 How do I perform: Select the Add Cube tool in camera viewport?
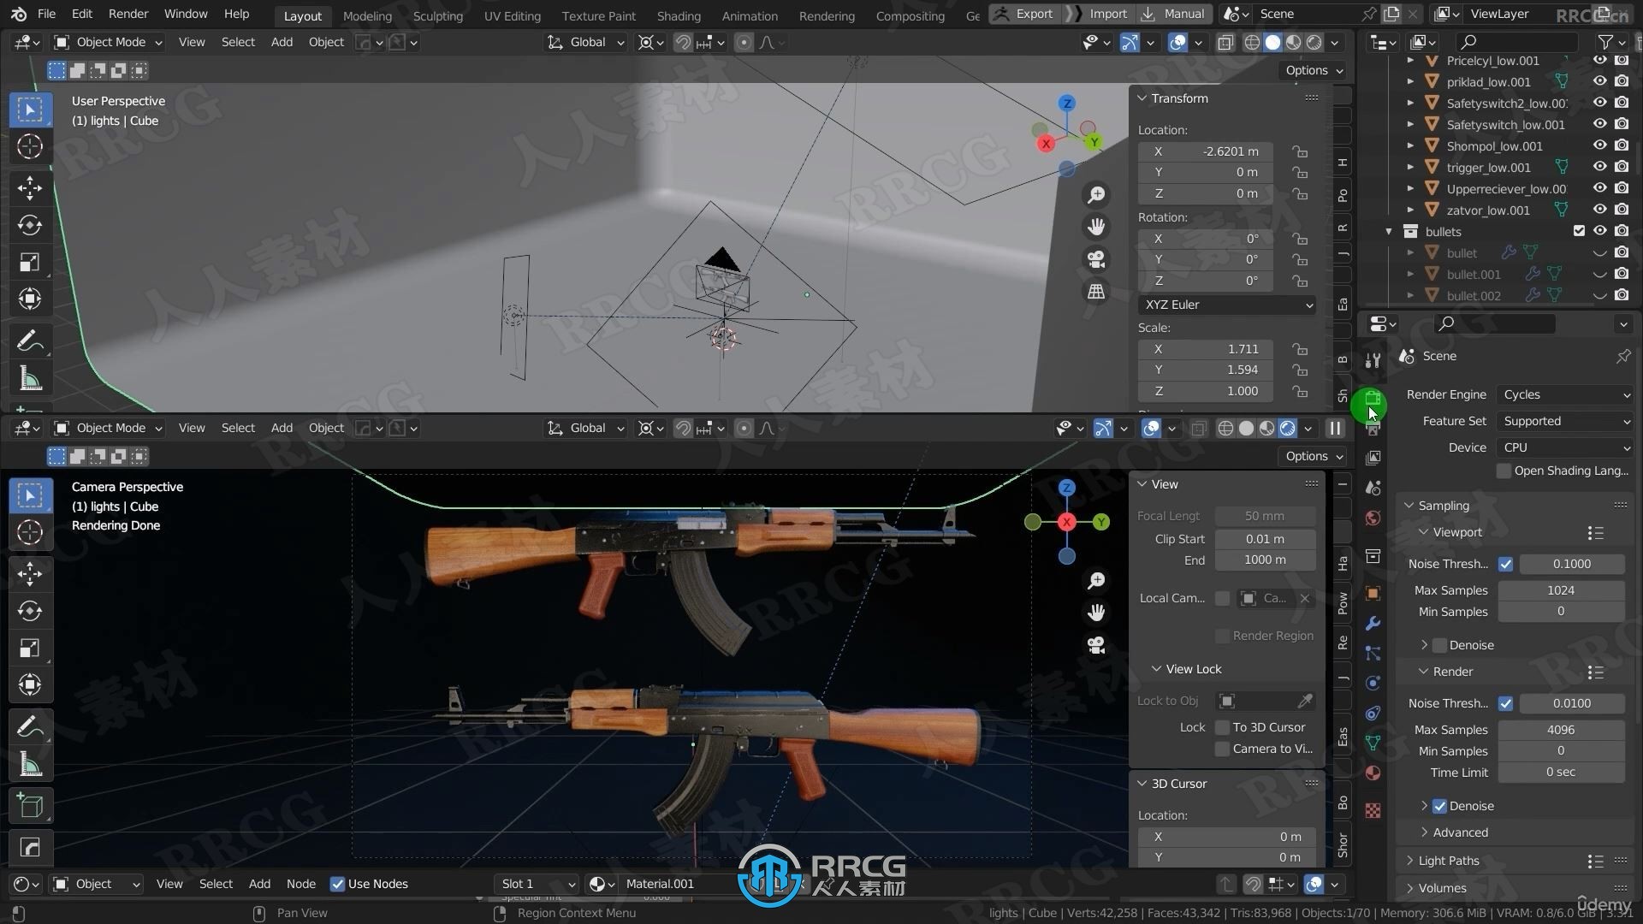click(30, 806)
